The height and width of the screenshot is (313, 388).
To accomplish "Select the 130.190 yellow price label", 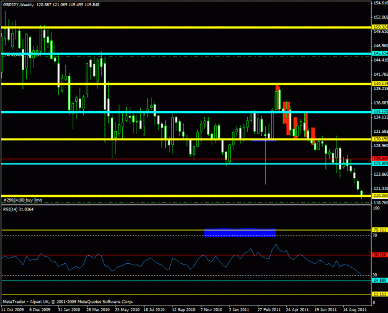I will click(381, 139).
